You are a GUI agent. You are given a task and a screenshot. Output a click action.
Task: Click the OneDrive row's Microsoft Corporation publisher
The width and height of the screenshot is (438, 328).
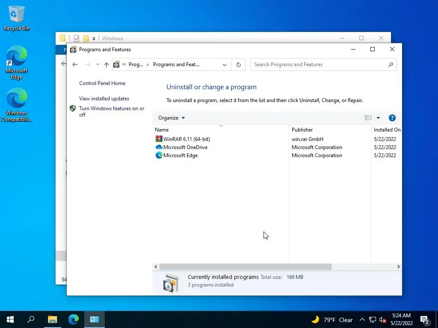tap(317, 147)
